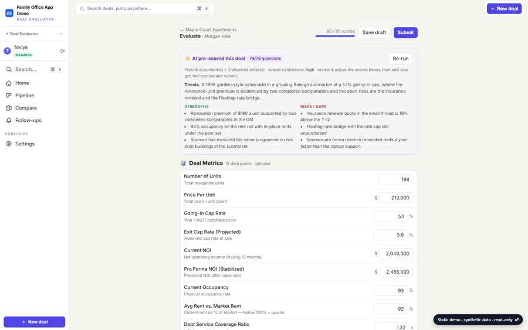Viewport: 528px width, 330px height.
Task: Click the RISKS / GAPS heading
Action: (313, 106)
